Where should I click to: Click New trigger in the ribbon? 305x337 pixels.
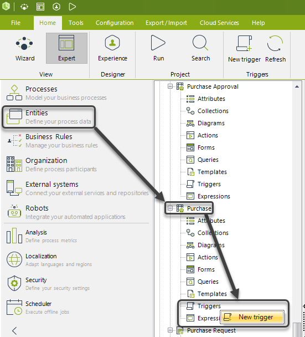coord(244,49)
